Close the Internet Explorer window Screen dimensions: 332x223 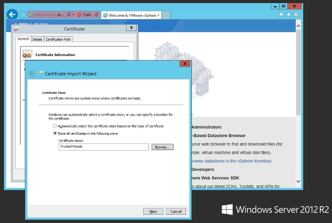pos(294,6)
